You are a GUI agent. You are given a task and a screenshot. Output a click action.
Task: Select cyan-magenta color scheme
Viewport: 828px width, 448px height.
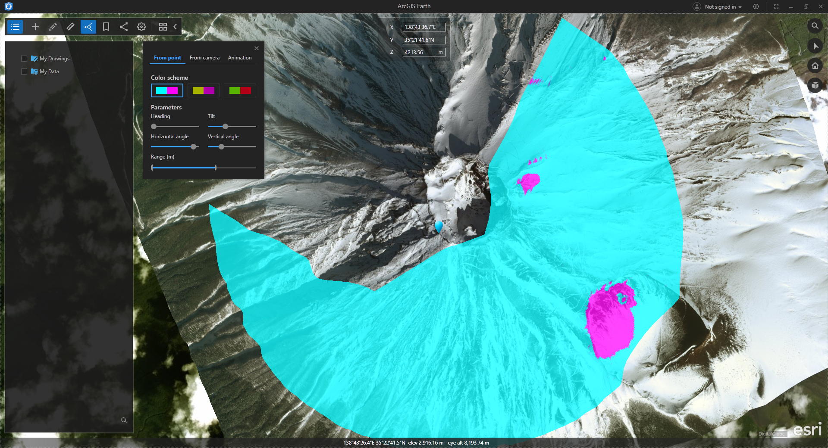click(167, 90)
